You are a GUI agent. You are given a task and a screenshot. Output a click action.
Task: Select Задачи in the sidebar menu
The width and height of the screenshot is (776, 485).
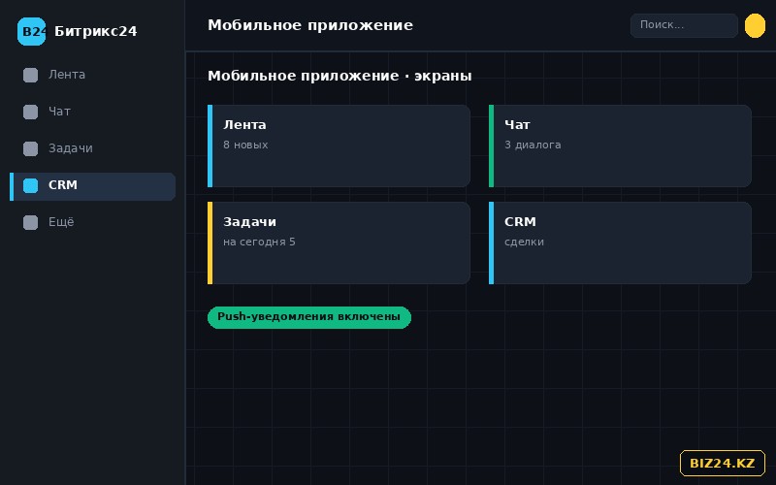92,148
